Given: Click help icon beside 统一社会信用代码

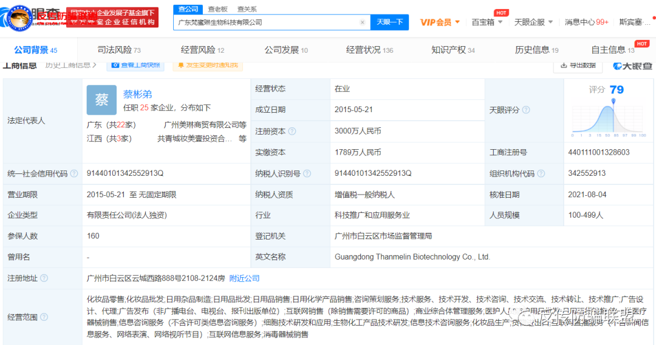Looking at the screenshot, I should click(x=74, y=173).
